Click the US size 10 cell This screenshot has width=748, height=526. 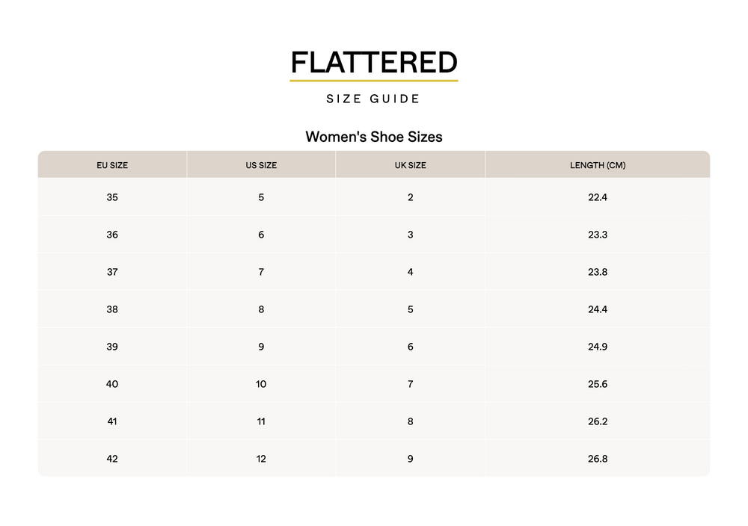pyautogui.click(x=261, y=384)
